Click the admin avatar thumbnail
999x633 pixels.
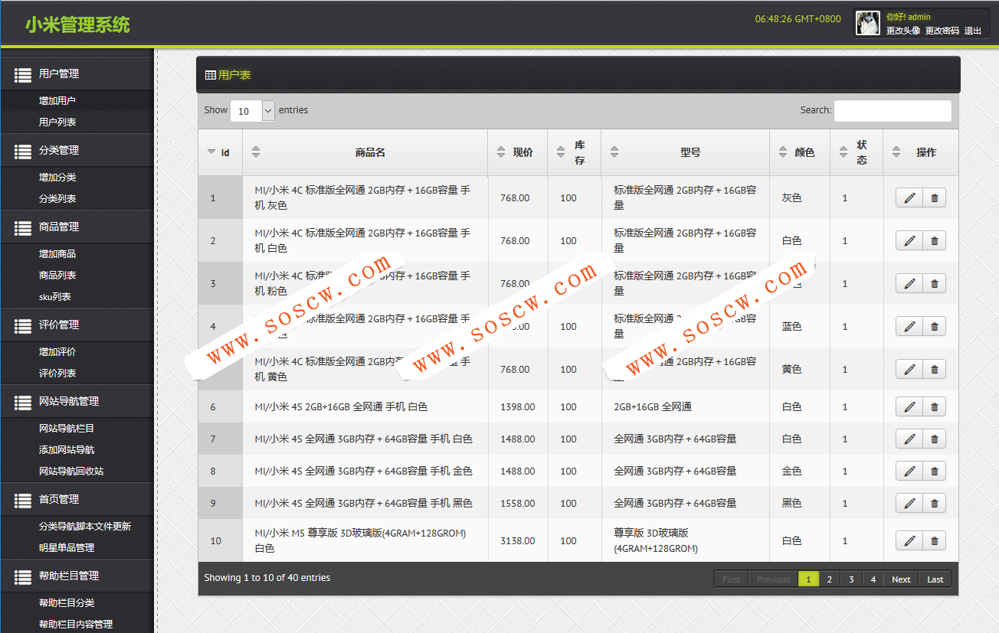click(868, 23)
